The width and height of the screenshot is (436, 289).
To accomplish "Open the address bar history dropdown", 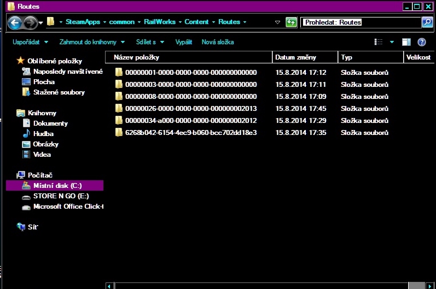I will (277, 22).
